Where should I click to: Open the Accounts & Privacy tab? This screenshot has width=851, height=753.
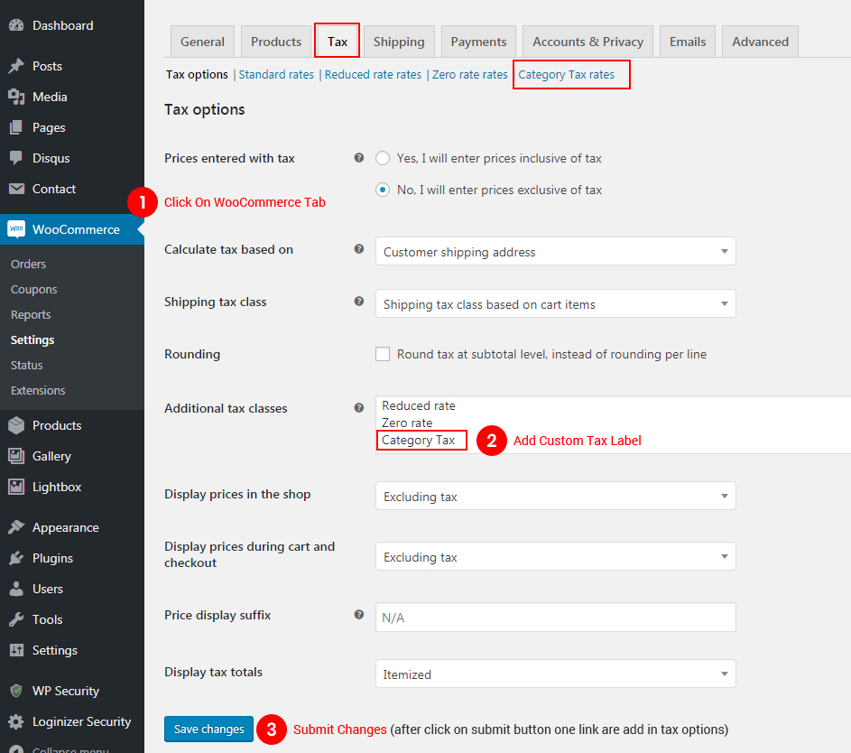coord(587,42)
